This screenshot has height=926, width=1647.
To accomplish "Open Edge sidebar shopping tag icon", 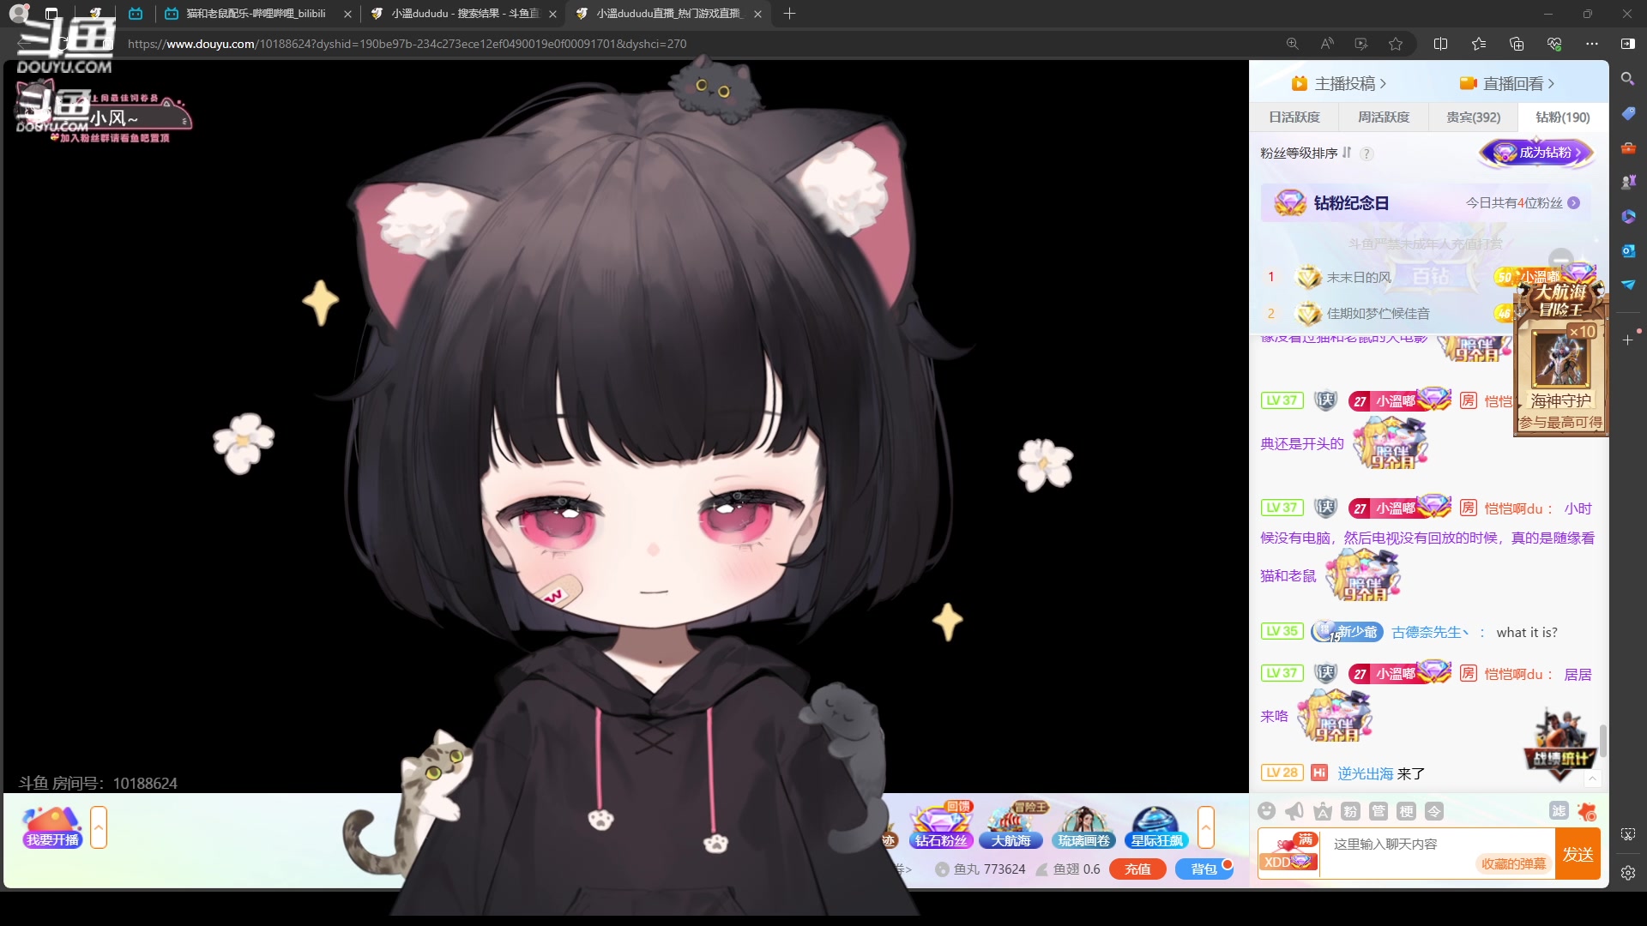I will tap(1627, 113).
